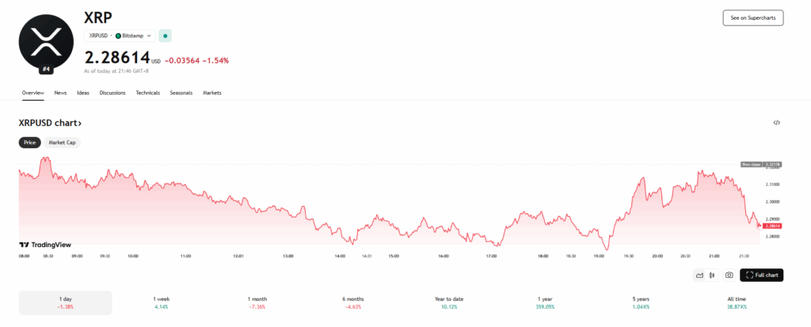
Task: Select the 1 year range
Action: [x=544, y=302]
